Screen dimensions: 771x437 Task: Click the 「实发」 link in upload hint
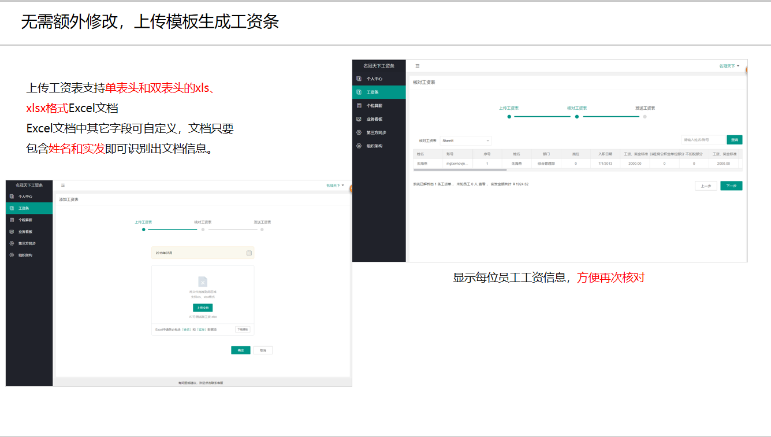click(202, 329)
